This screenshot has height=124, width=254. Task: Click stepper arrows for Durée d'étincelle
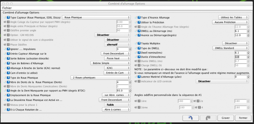tap(248, 57)
